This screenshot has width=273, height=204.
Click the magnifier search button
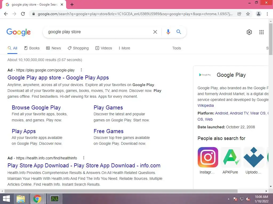(179, 32)
